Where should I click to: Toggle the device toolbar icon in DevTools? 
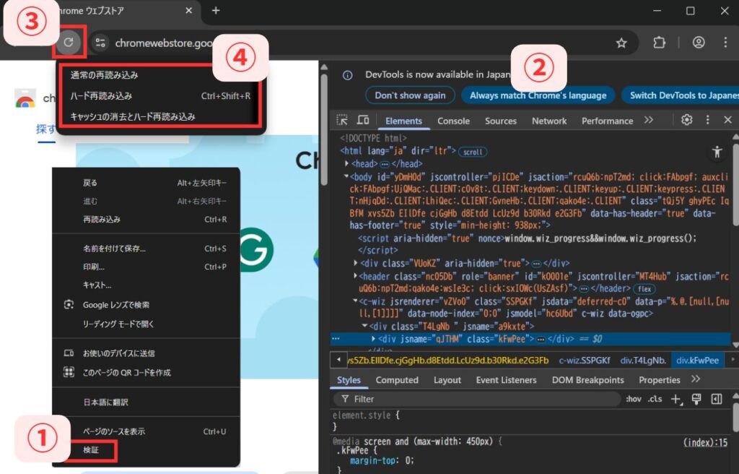[x=363, y=120]
